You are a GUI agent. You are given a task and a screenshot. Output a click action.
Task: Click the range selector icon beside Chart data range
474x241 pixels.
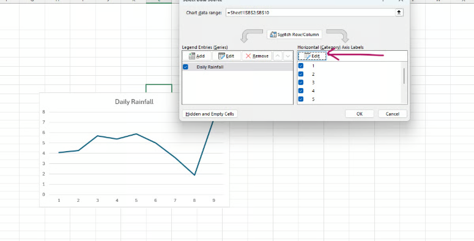point(399,12)
